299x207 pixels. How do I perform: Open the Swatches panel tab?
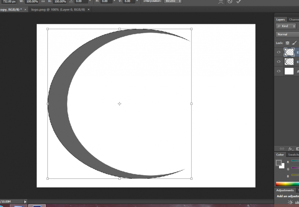point(293,155)
